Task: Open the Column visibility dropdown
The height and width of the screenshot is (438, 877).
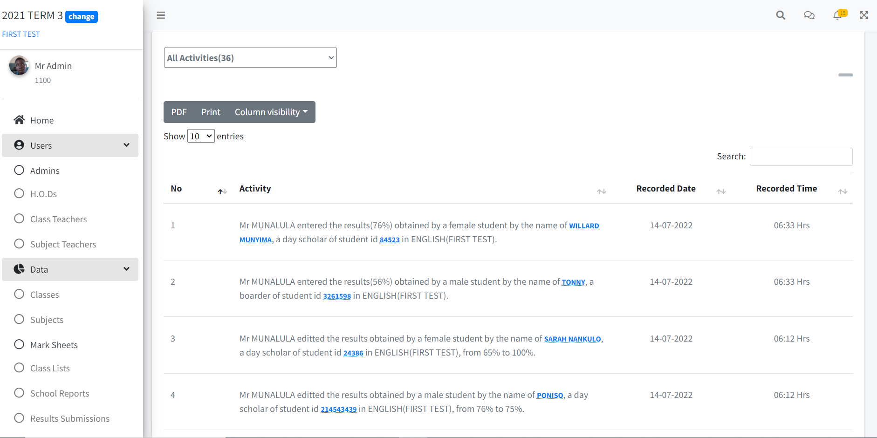Action: [x=271, y=112]
